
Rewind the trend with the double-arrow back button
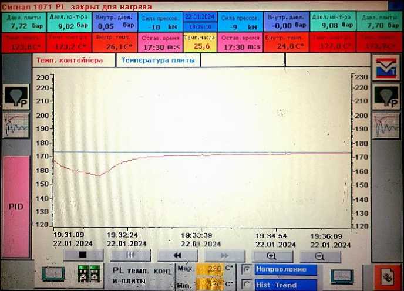177,255
